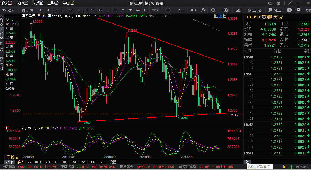Switch to candlestick chart style icon

193,10
